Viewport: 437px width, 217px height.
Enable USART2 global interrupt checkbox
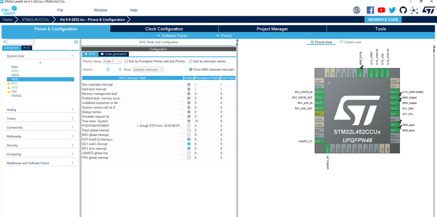click(189, 153)
